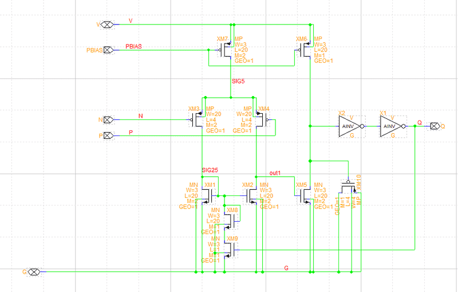Screen dimensions: 458x292
Task: Click the X1 instance name label
Action: (x=383, y=113)
